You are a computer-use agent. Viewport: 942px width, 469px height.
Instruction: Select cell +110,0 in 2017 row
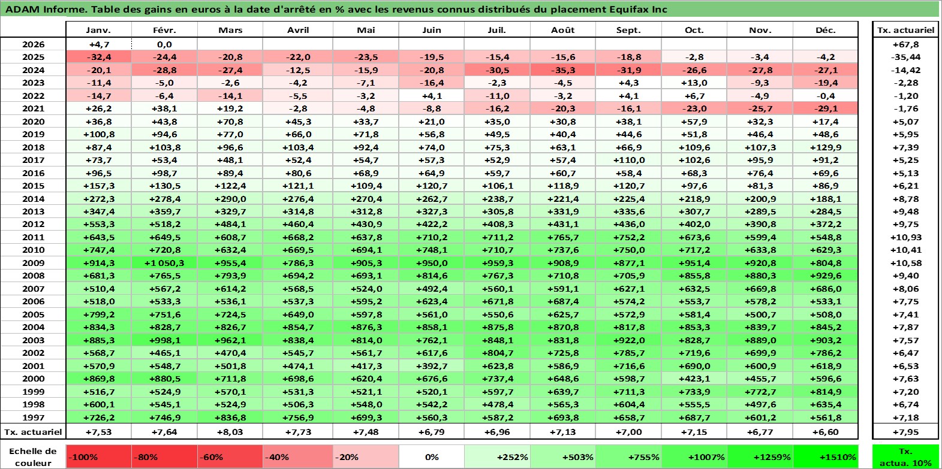628,160
